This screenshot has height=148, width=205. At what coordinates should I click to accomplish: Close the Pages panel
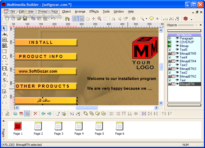(4, 121)
